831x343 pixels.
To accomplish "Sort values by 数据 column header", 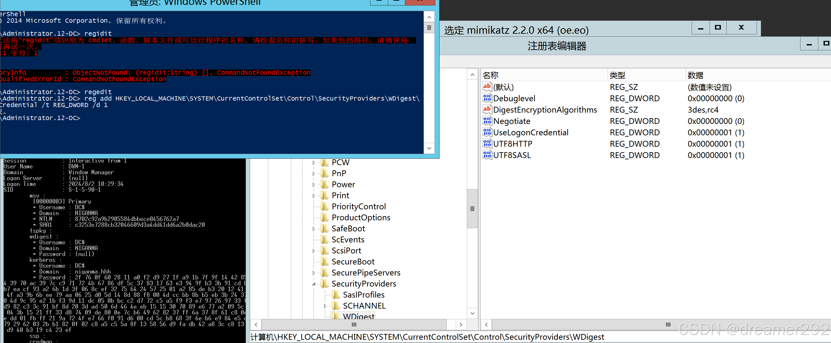I will 758,75.
